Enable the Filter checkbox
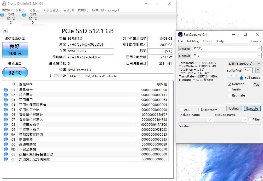This screenshot has height=181, width=263. coord(250,119)
